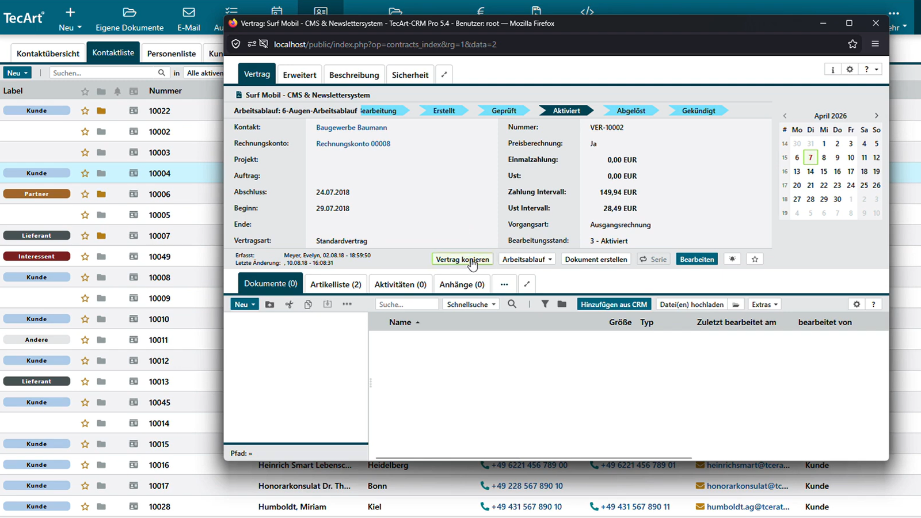Open the Artikelliste (2) tab

coord(336,284)
